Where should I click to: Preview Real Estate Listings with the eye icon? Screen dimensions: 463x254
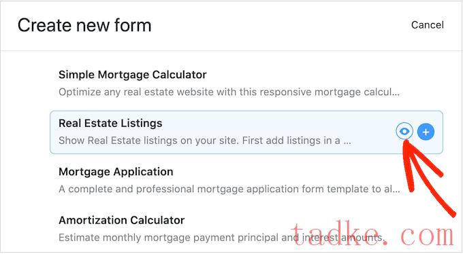tap(404, 132)
